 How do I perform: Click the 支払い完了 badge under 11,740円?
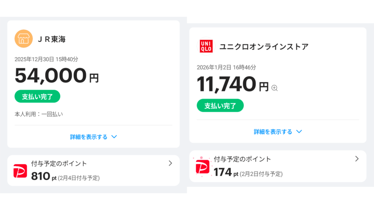coord(220,106)
